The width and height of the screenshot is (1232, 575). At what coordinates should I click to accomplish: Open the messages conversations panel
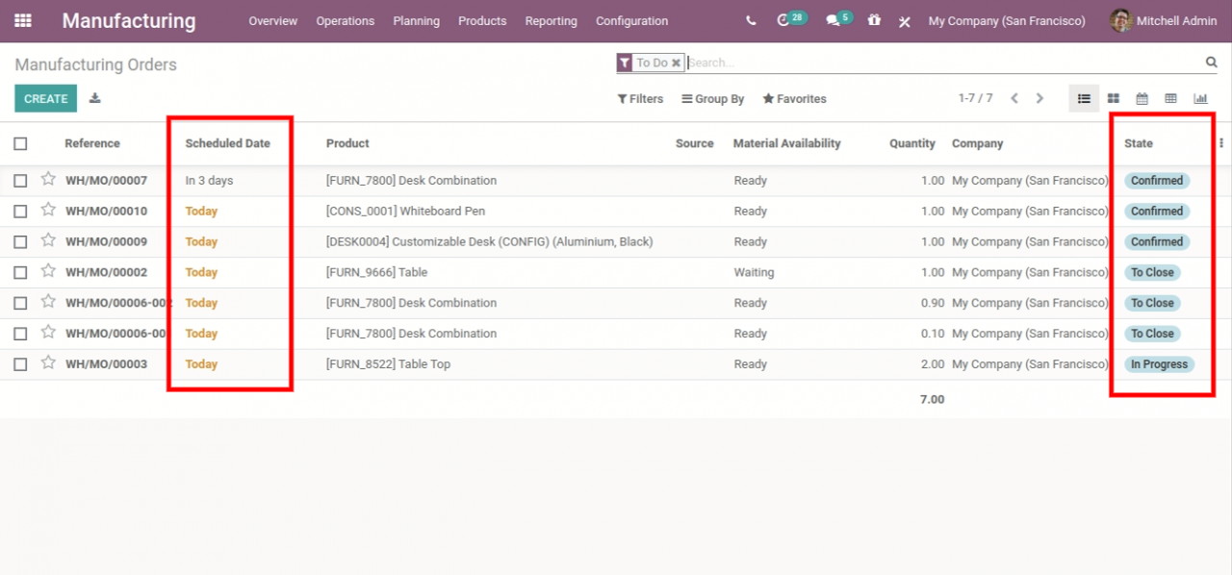click(834, 19)
